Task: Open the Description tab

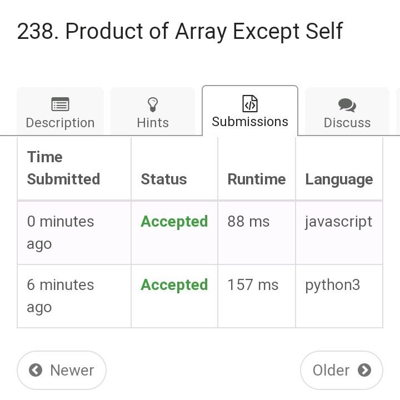Action: 60,122
